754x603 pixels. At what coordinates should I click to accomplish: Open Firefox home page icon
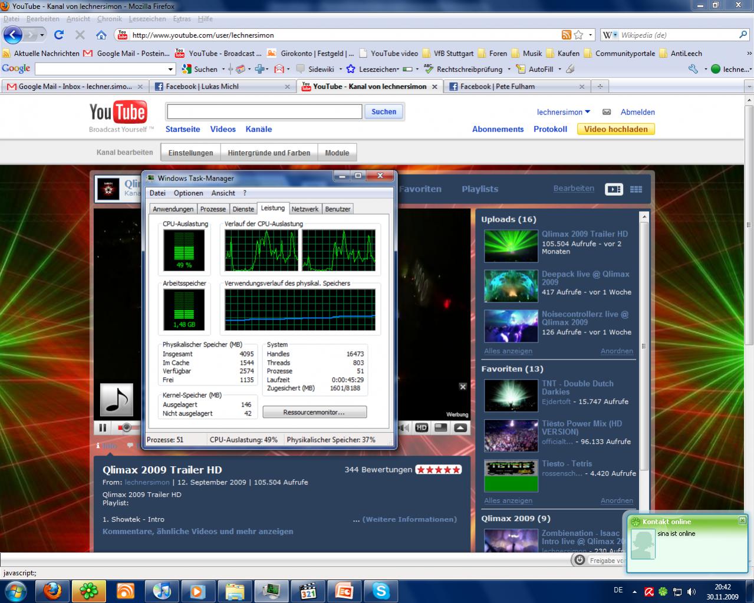[x=101, y=35]
